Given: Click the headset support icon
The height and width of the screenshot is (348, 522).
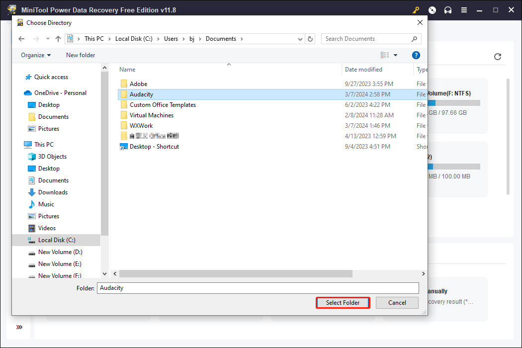Looking at the screenshot, I should [x=448, y=9].
